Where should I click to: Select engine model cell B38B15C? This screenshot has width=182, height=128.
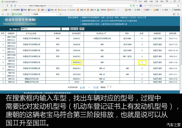pos(77,38)
